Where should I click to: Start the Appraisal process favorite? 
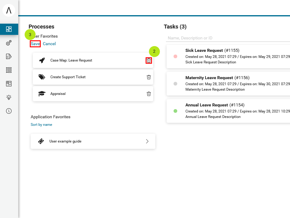click(x=58, y=94)
